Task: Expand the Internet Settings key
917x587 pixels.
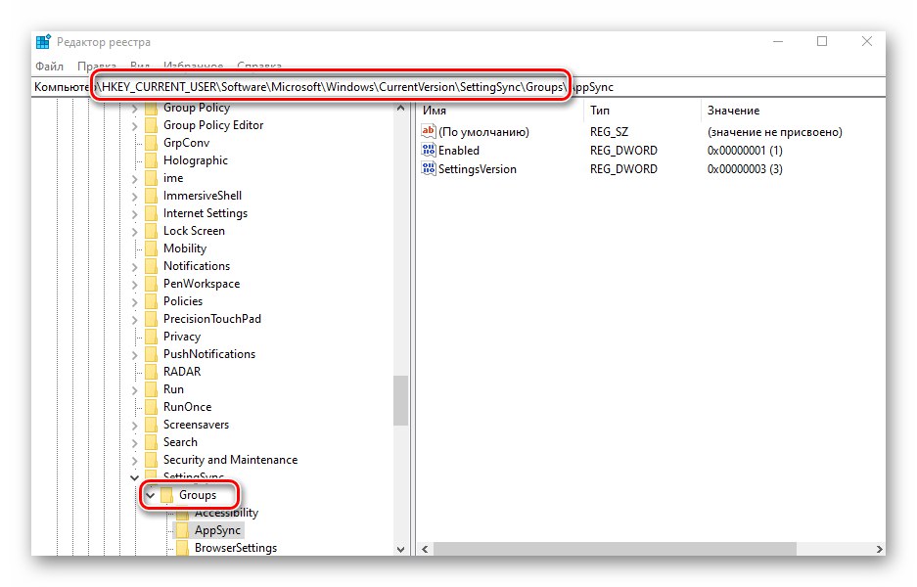Action: [x=134, y=213]
